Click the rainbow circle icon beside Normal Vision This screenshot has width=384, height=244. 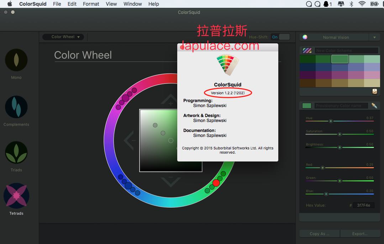(x=305, y=37)
